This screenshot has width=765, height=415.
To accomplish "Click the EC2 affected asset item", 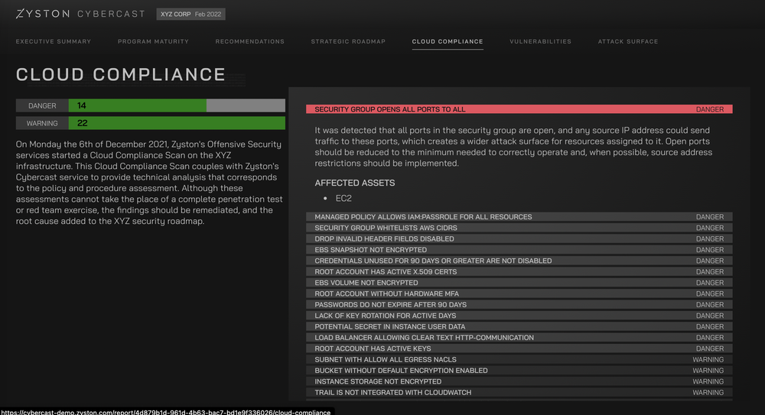I will [343, 198].
